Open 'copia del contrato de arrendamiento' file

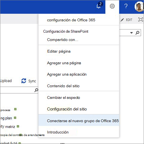22,135
